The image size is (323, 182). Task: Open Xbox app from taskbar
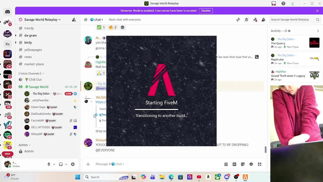pyautogui.click(x=217, y=177)
